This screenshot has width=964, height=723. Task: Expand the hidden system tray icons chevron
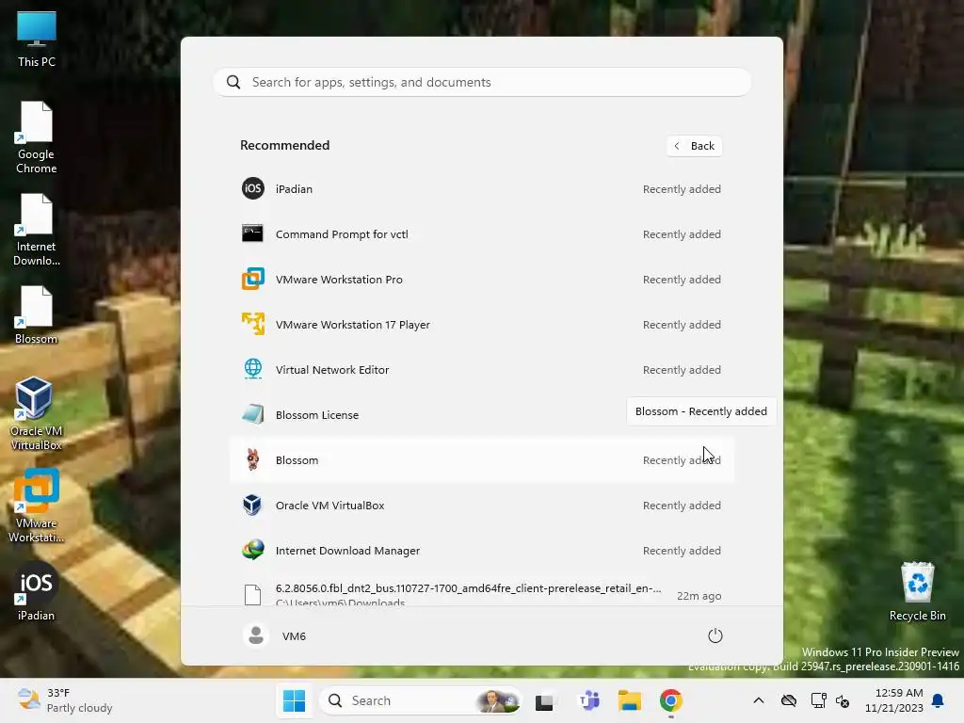[x=759, y=700]
